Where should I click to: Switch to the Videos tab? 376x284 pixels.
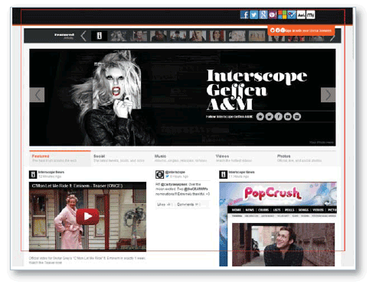(x=244, y=158)
